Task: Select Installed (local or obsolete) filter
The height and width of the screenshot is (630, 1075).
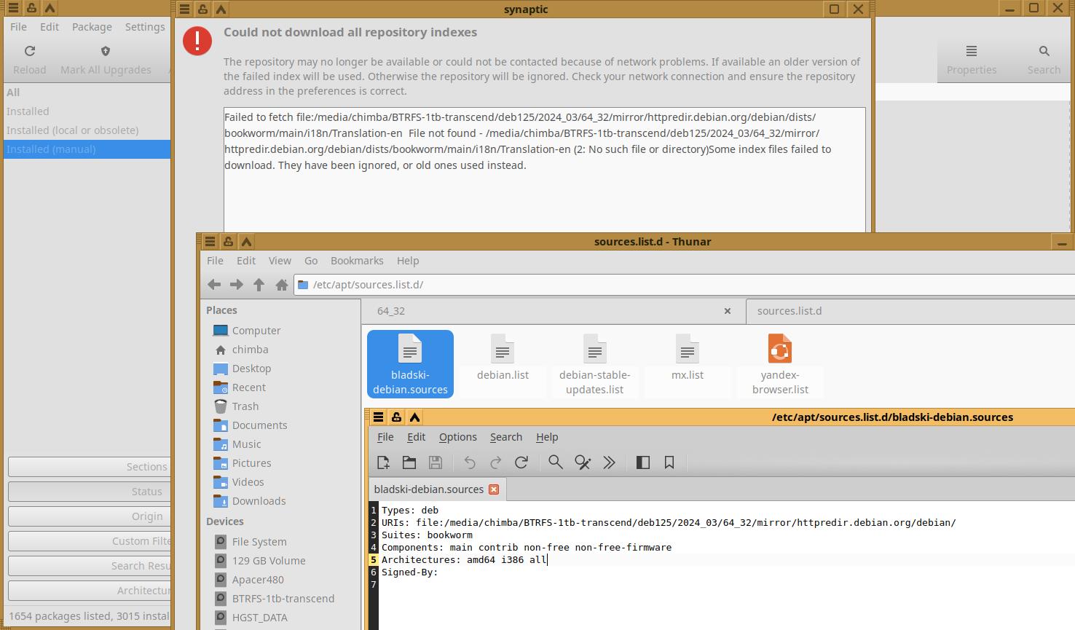Action: pyautogui.click(x=87, y=130)
